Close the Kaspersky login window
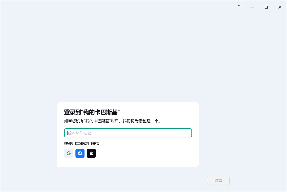Viewport: 287px width, 192px height. point(280,7)
